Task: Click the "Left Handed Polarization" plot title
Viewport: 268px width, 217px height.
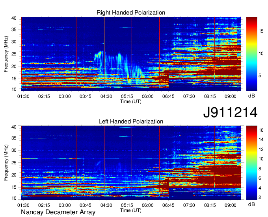Action: (x=131, y=121)
